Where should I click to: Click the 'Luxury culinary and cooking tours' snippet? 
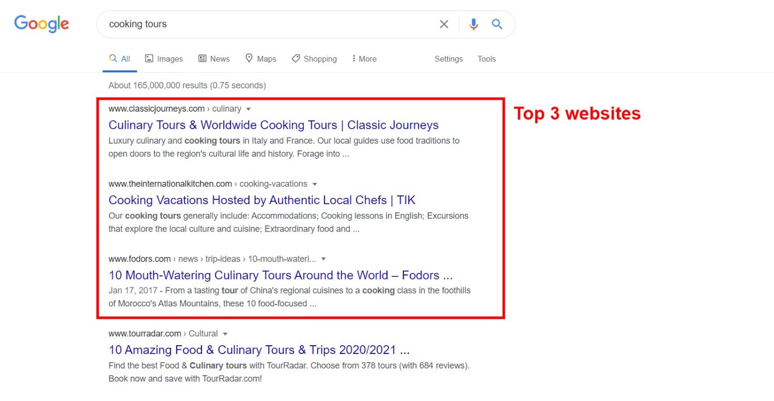tap(284, 147)
